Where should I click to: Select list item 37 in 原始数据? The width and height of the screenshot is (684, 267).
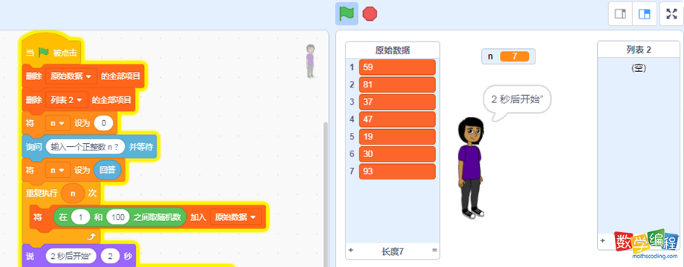point(397,102)
